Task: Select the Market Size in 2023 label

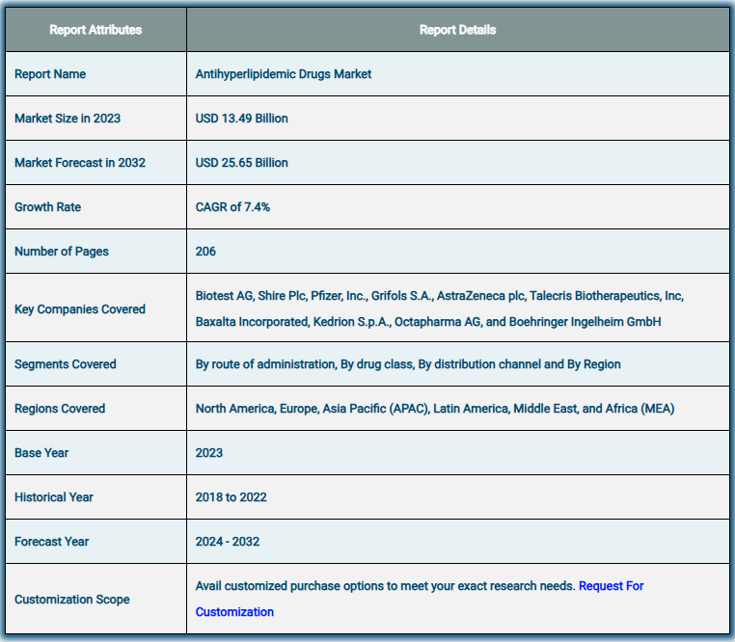Action: pyautogui.click(x=68, y=119)
